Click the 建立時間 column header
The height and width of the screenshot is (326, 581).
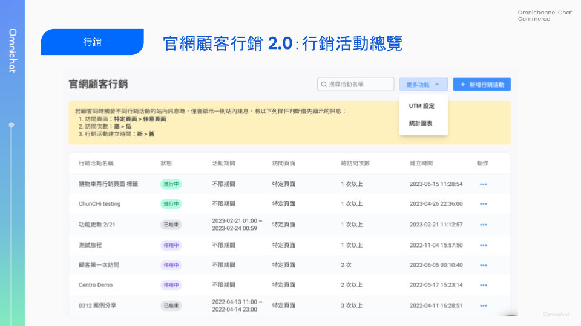pyautogui.click(x=421, y=164)
